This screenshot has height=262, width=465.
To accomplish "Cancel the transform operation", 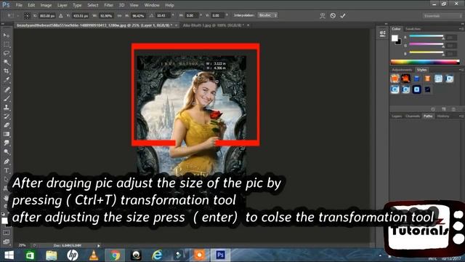I will click(x=333, y=15).
